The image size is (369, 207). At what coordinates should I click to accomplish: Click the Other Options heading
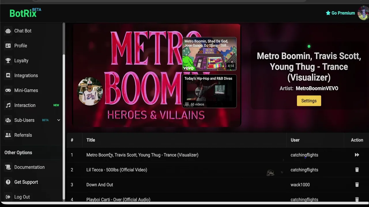(x=18, y=153)
